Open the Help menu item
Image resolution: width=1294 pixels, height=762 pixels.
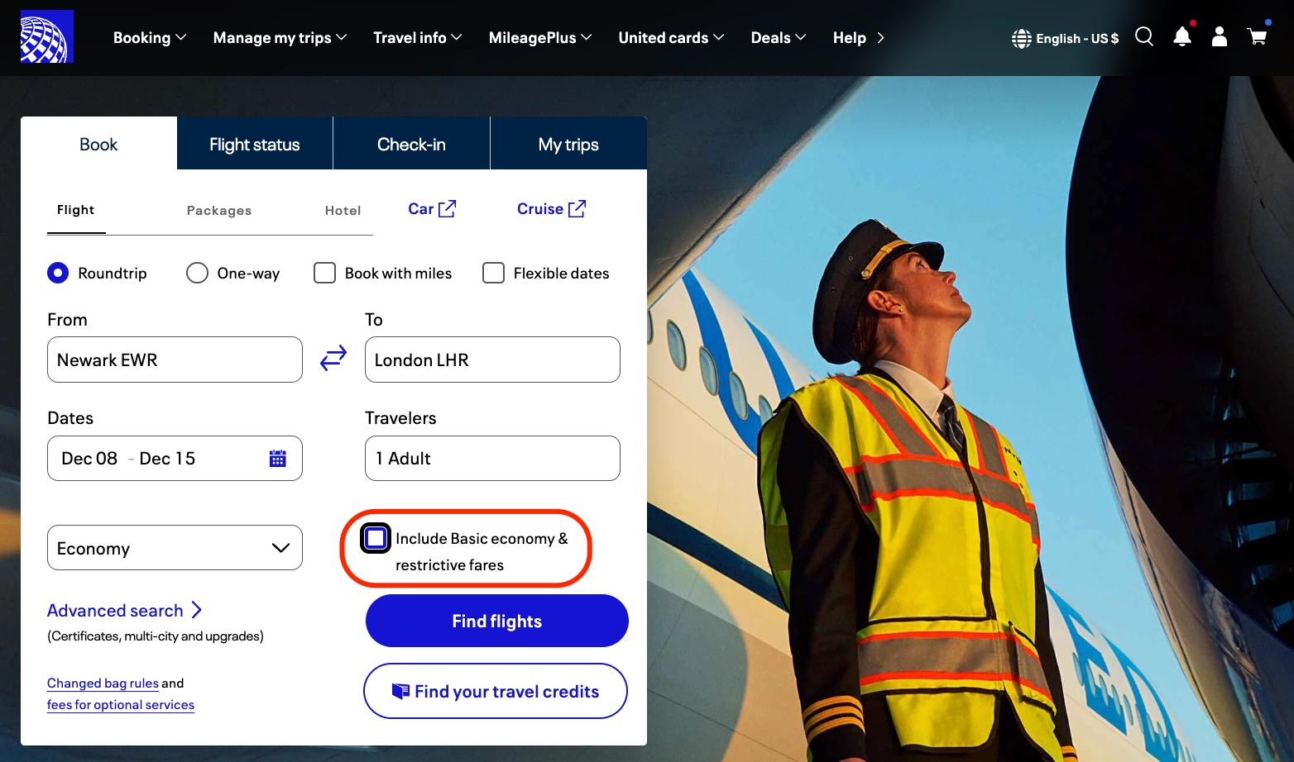click(x=859, y=38)
